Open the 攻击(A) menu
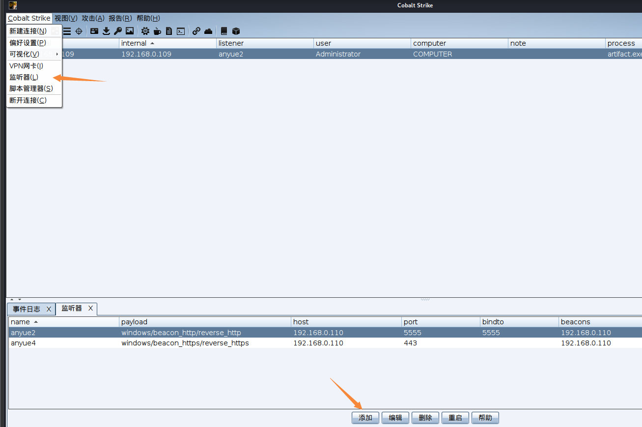The width and height of the screenshot is (642, 427). click(x=93, y=18)
